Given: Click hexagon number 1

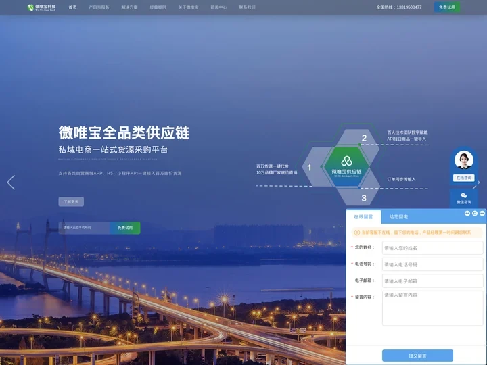Looking at the screenshot, I should 309,168.
